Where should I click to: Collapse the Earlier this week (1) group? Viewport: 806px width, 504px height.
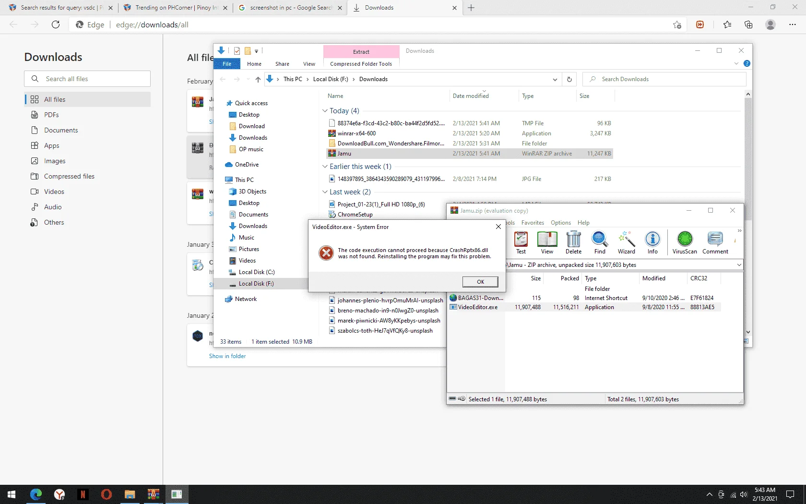point(325,167)
